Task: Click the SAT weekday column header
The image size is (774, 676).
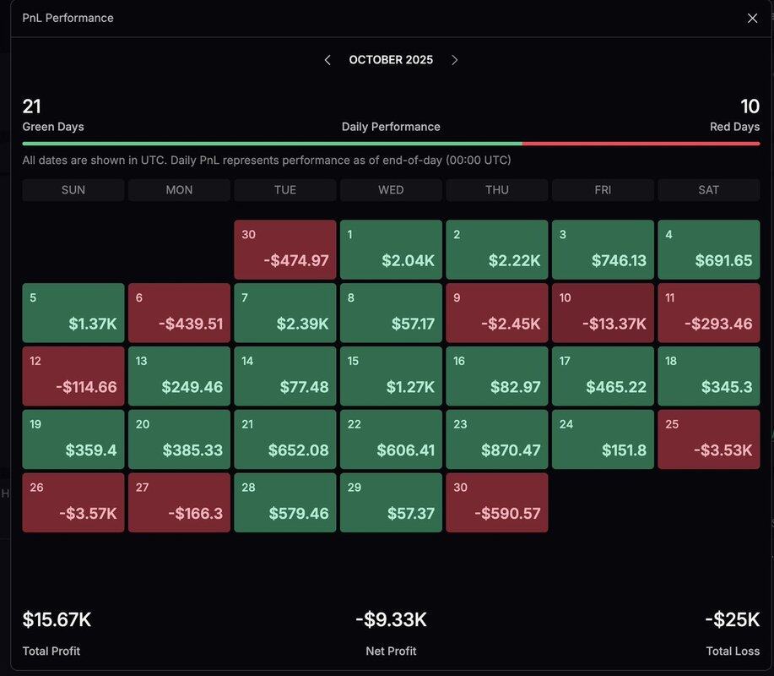Action: pos(708,190)
